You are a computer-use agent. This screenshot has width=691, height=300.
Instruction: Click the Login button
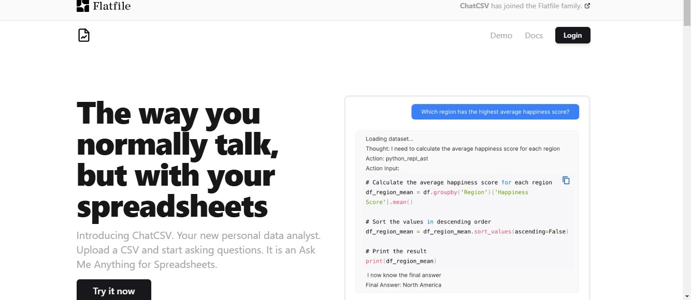pos(572,35)
